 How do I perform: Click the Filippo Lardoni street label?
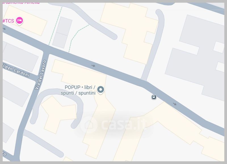[x=16, y=70]
